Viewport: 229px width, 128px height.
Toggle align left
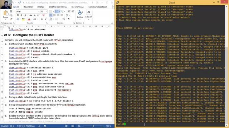point(51,15)
